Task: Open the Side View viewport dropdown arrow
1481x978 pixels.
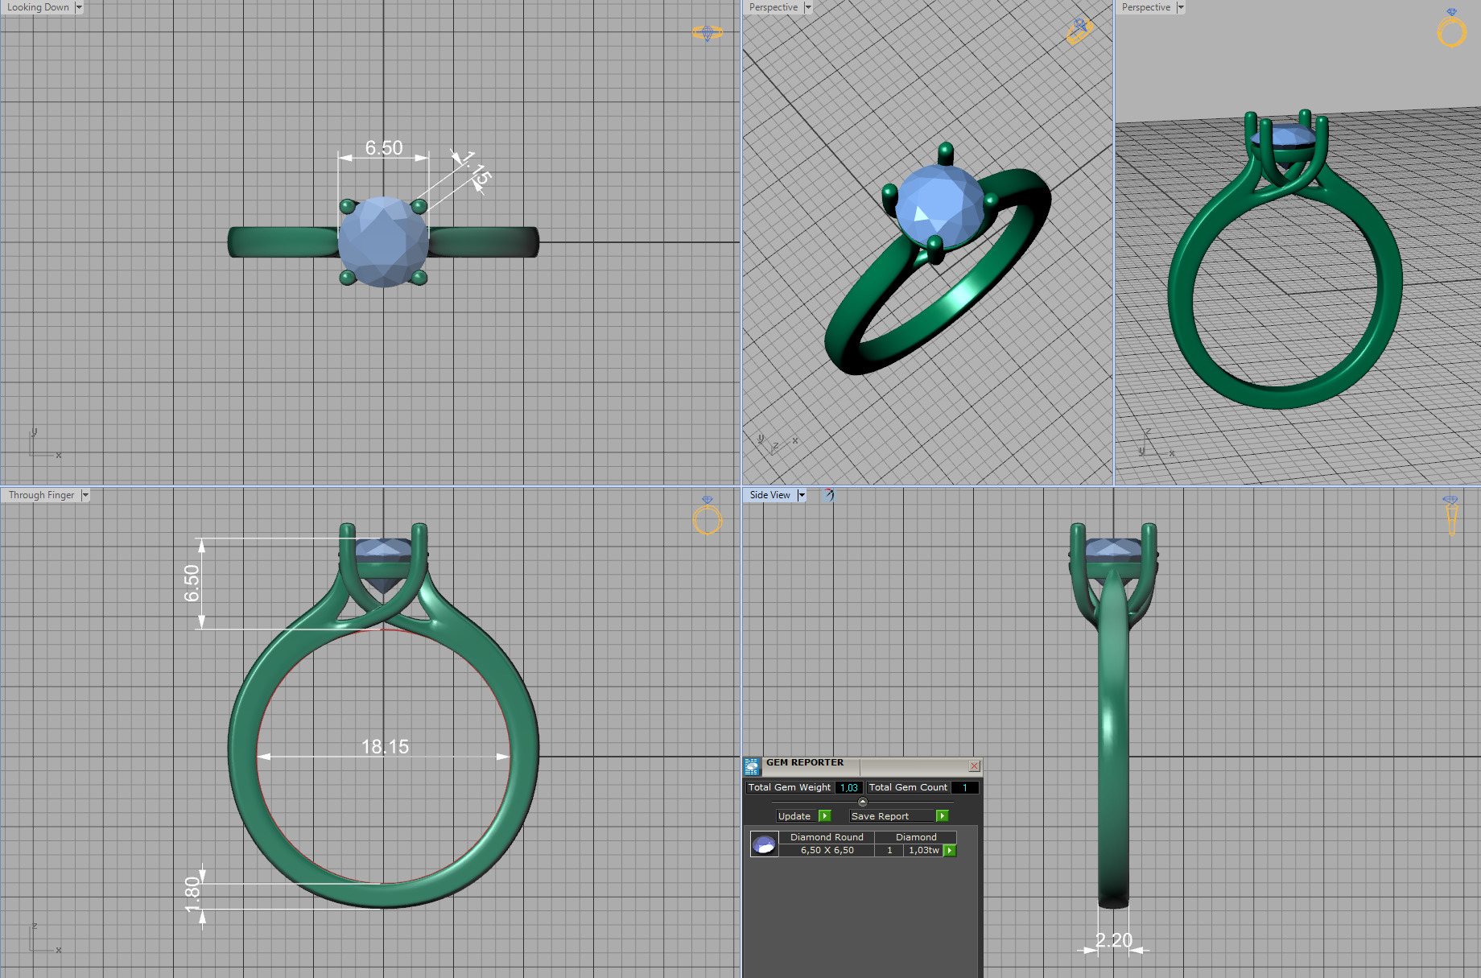Action: (802, 495)
